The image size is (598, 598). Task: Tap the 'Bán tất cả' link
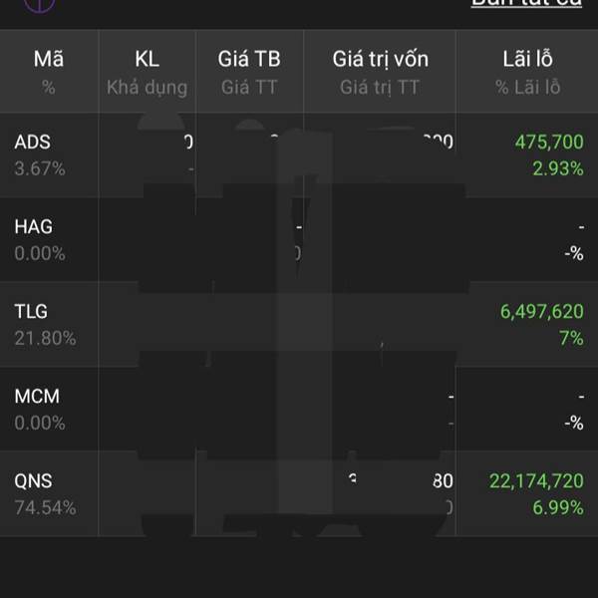(x=526, y=3)
